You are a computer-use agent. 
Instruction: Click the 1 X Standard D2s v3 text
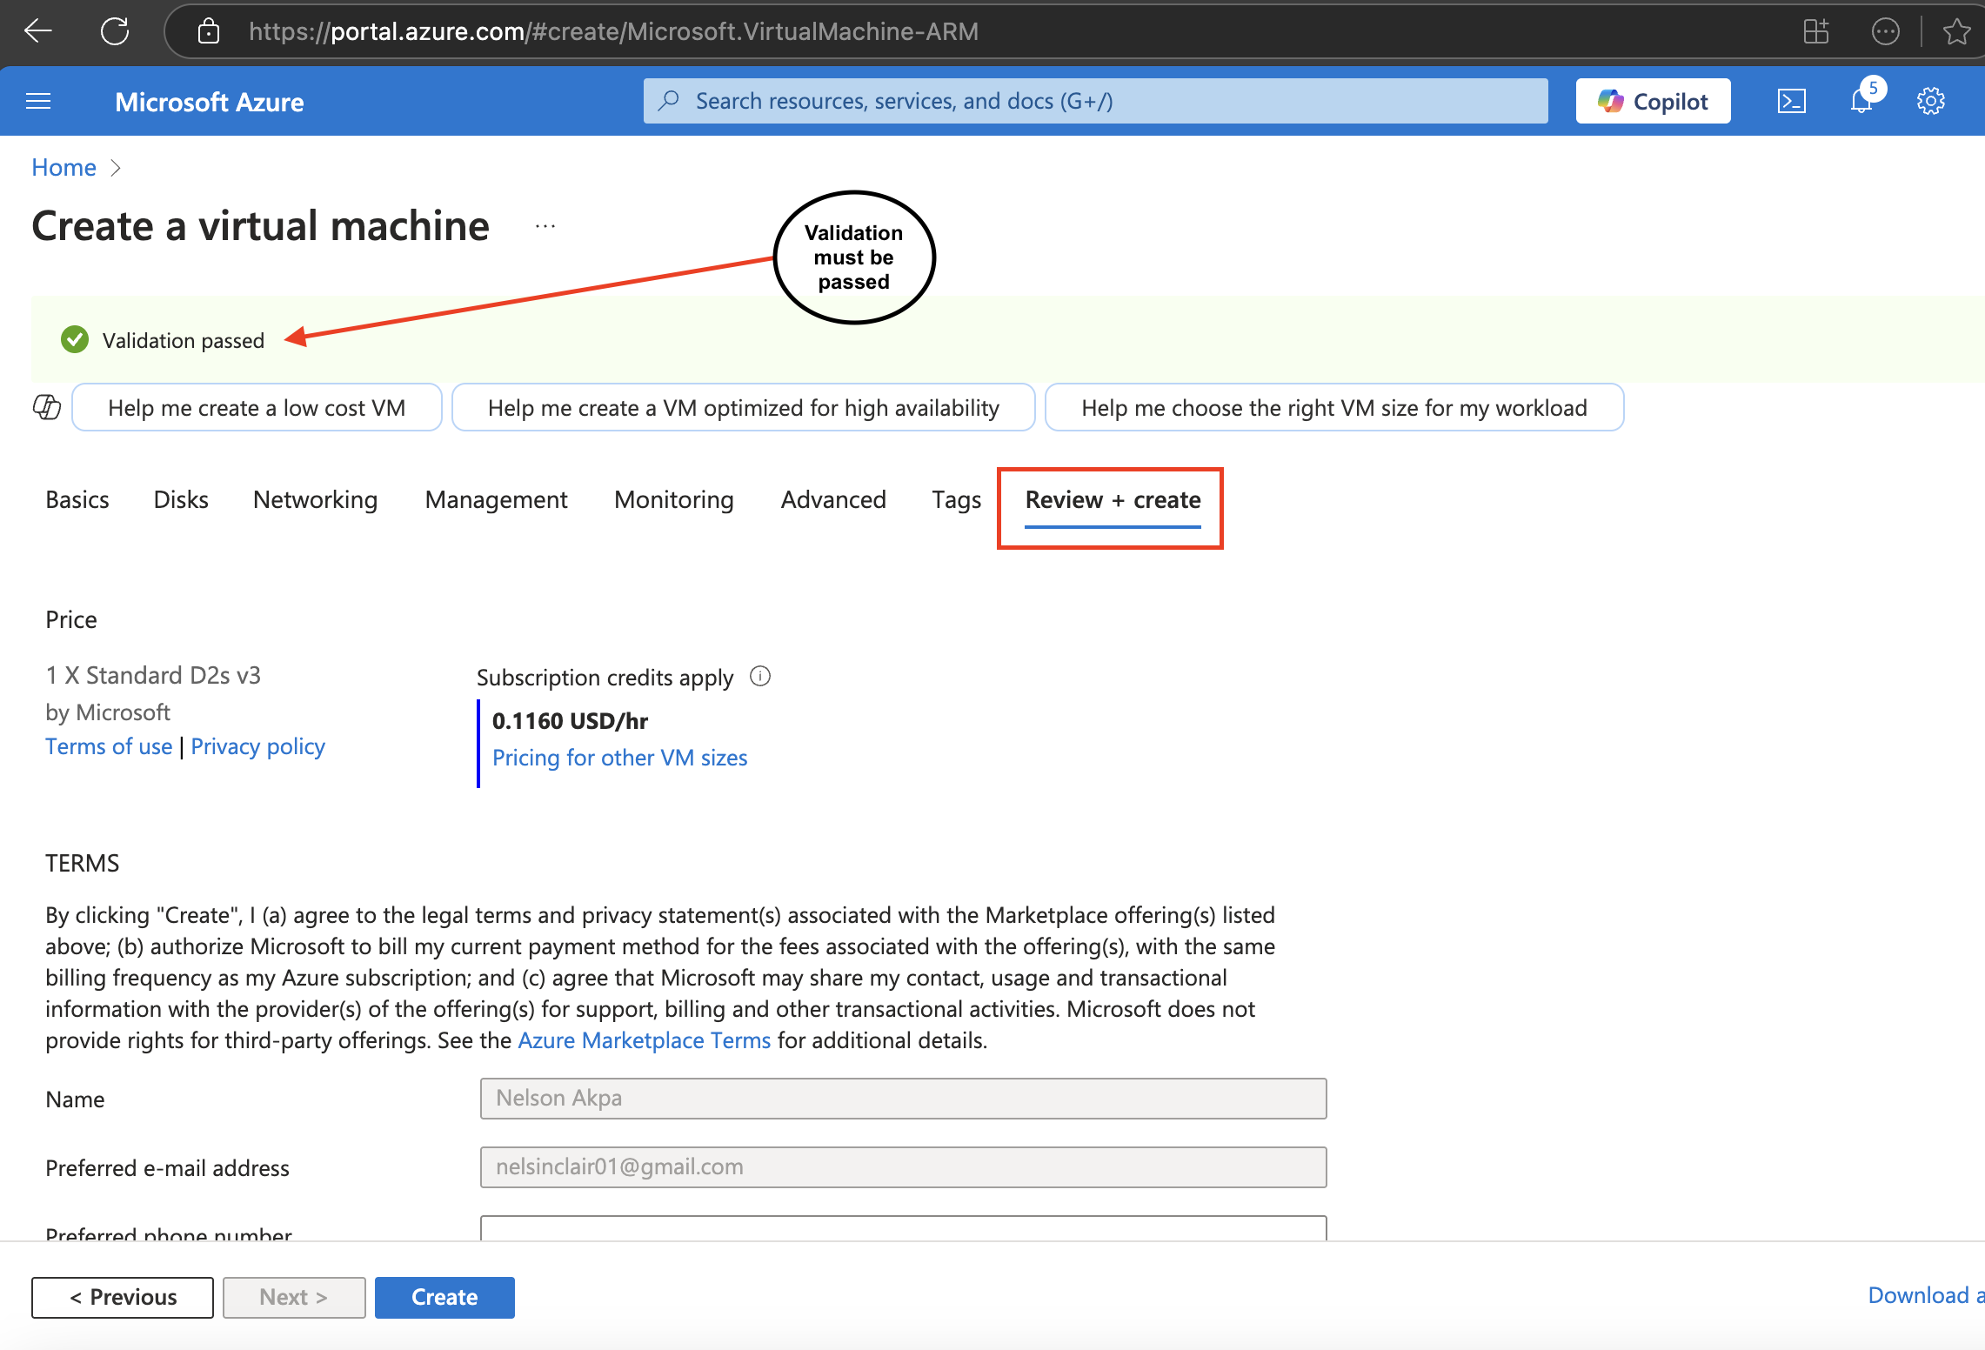click(x=153, y=675)
